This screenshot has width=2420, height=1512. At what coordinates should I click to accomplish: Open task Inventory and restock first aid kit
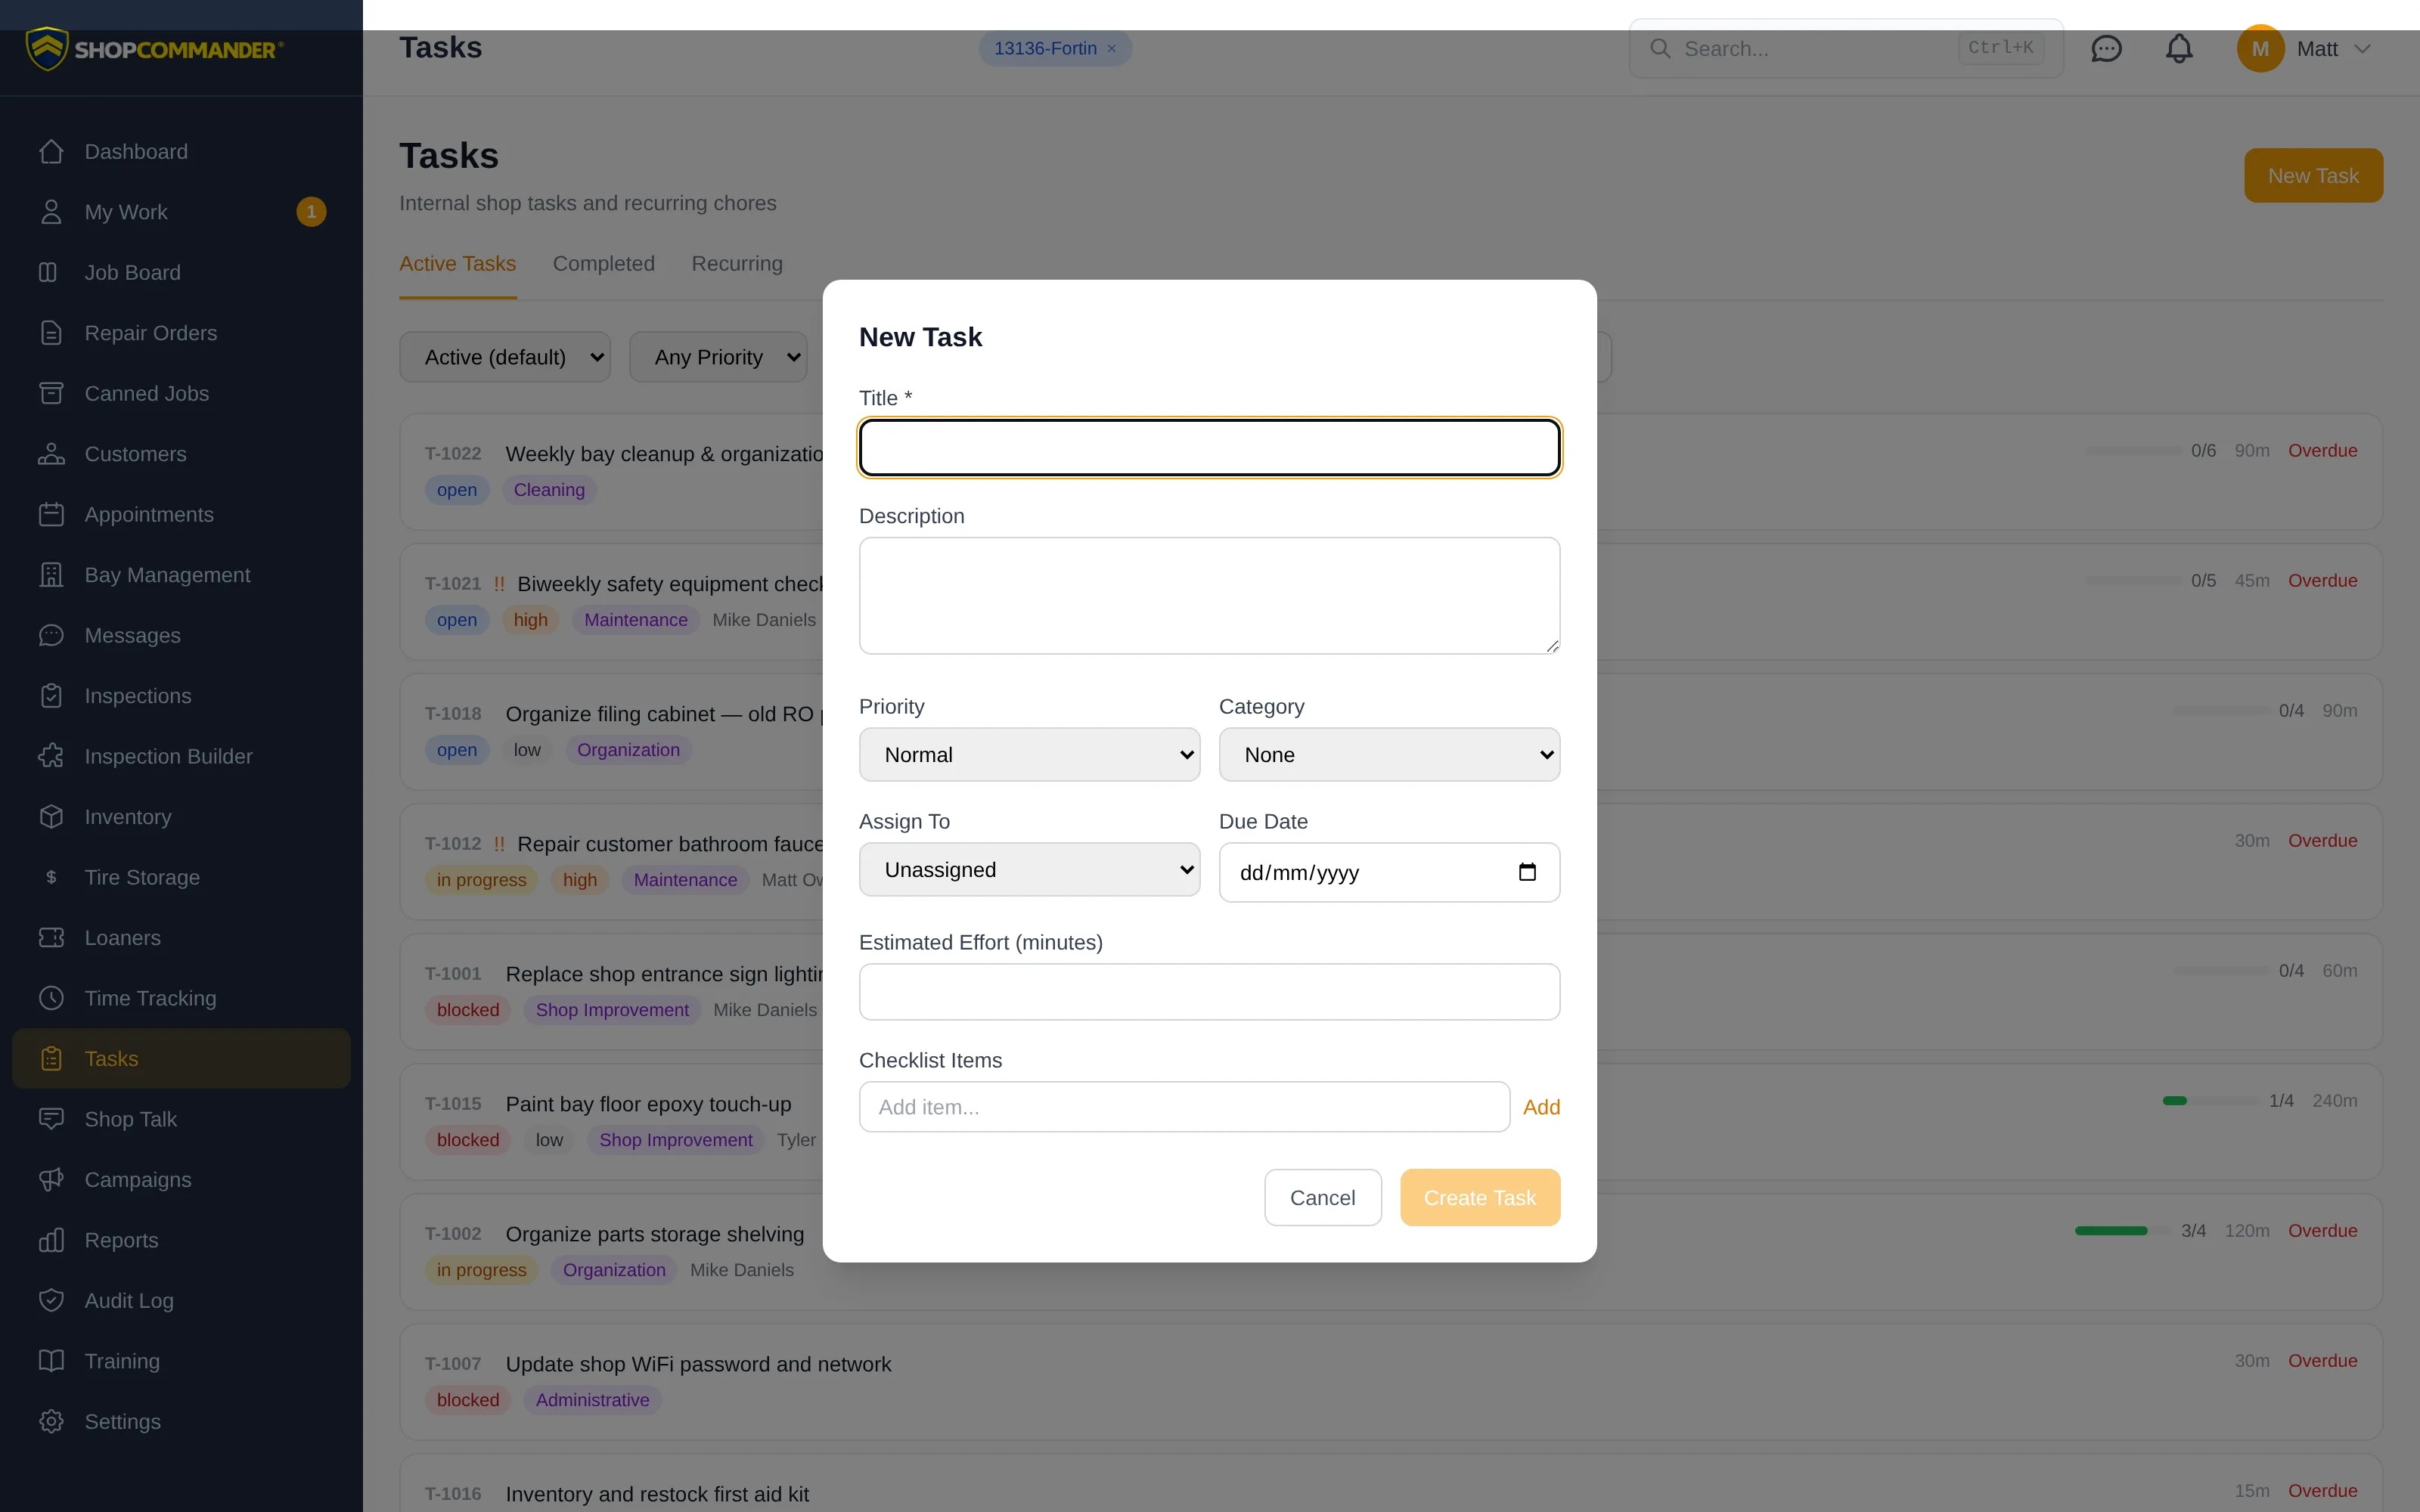pyautogui.click(x=657, y=1495)
